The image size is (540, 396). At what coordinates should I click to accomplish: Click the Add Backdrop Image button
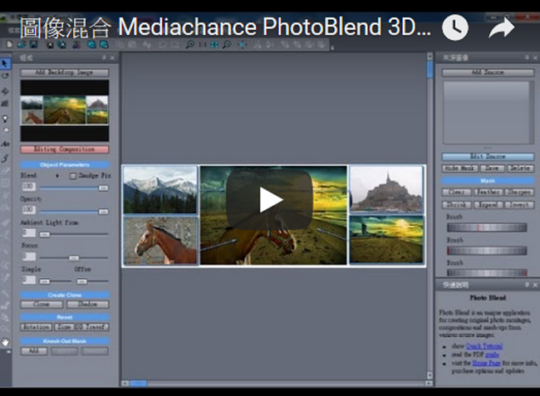[x=64, y=73]
